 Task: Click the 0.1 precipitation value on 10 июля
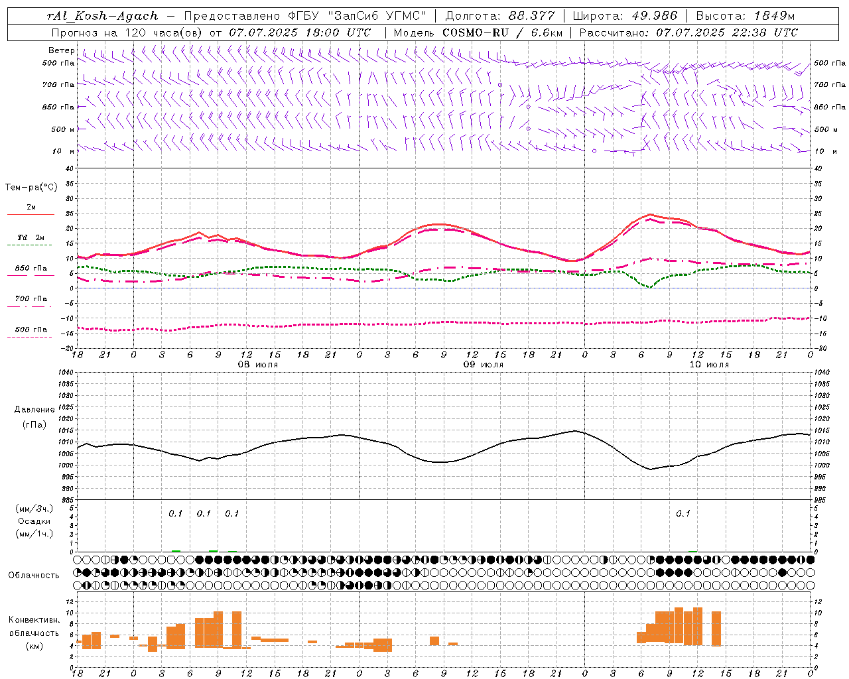coord(683,513)
